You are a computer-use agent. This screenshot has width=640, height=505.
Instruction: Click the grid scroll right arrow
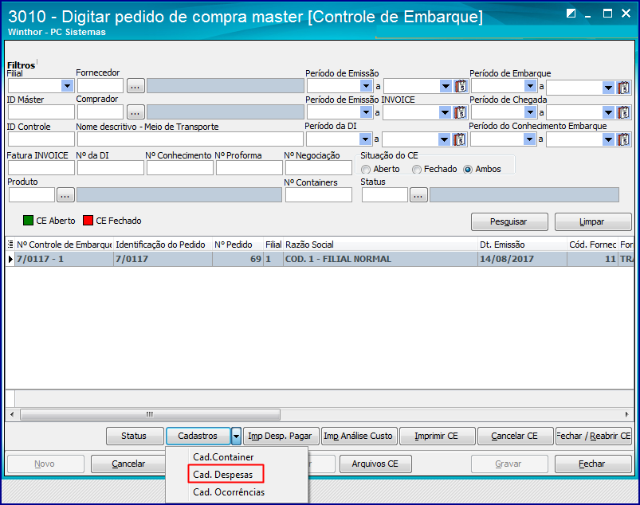pos(627,414)
